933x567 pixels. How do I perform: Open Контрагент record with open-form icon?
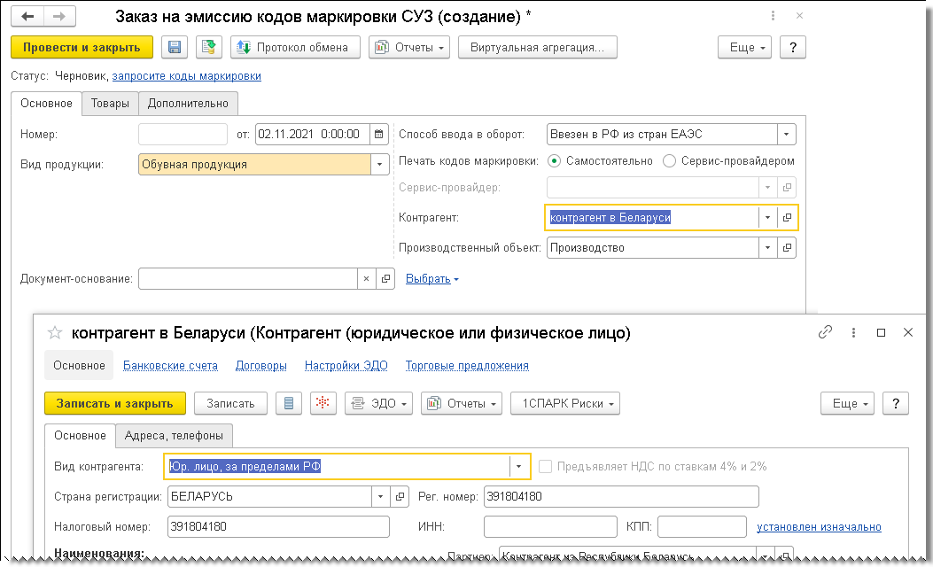point(787,217)
